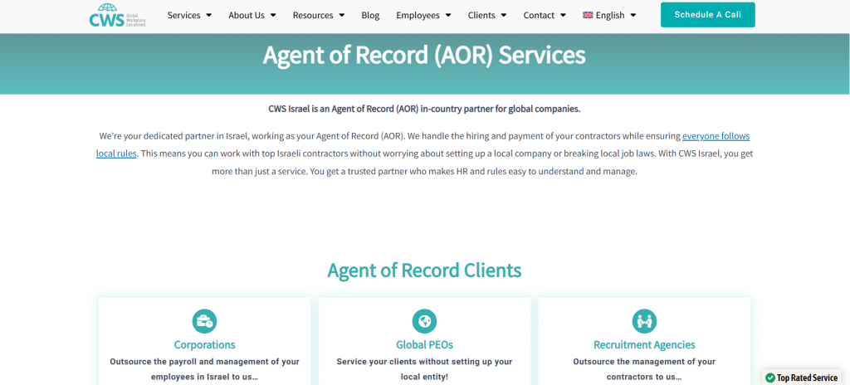Click the UK flag icon beside English
The image size is (850, 385).
click(588, 15)
